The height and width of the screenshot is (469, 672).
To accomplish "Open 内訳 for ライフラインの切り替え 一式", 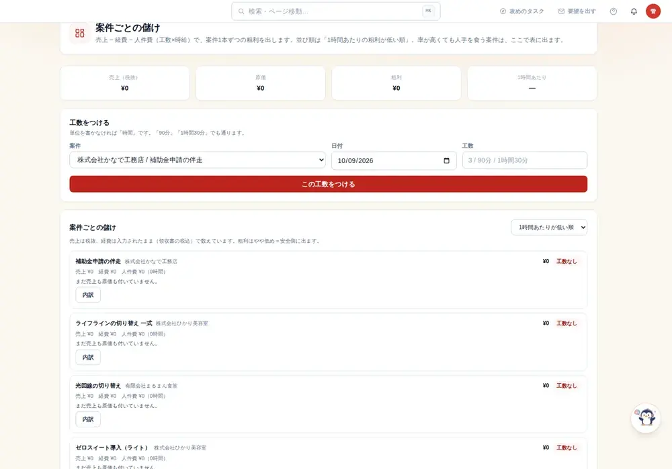I will click(88, 358).
